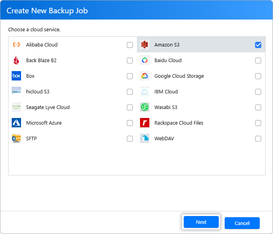This screenshot has height=234, width=273.
Task: Enable the SFTP checkbox
Action: (x=130, y=139)
